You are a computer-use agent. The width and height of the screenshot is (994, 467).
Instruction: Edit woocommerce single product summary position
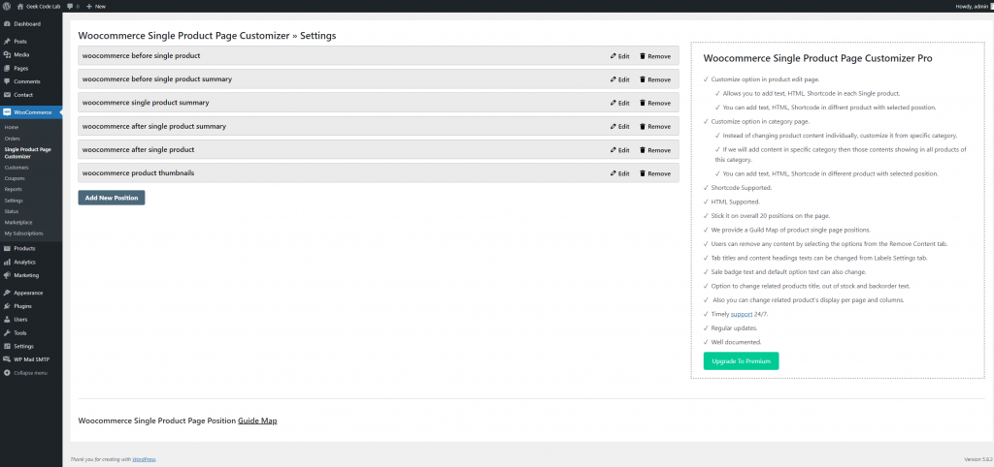coord(619,103)
